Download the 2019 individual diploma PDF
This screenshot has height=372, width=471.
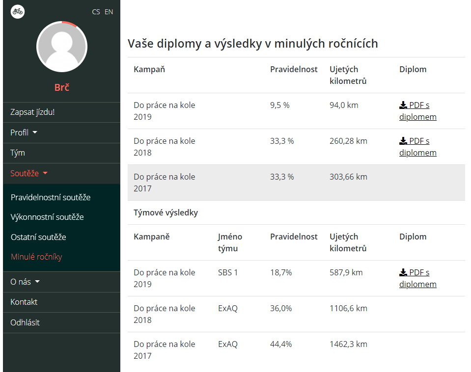[417, 111]
